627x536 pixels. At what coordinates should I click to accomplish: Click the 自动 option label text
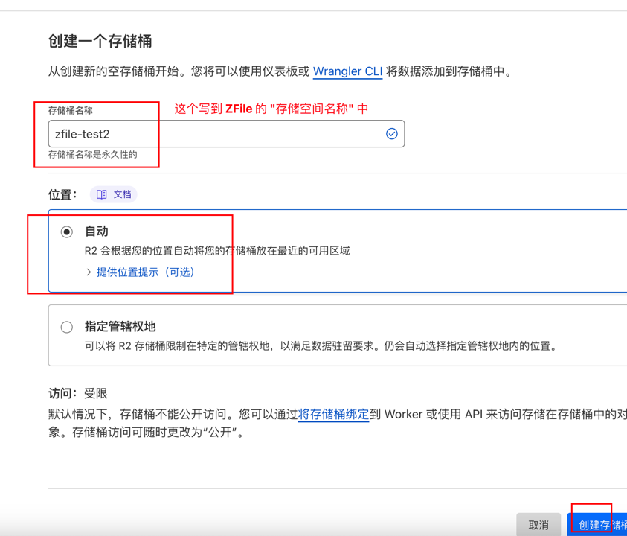[97, 232]
